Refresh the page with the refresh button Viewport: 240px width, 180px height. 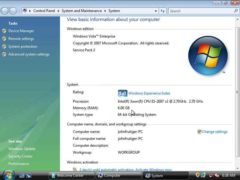[163, 11]
